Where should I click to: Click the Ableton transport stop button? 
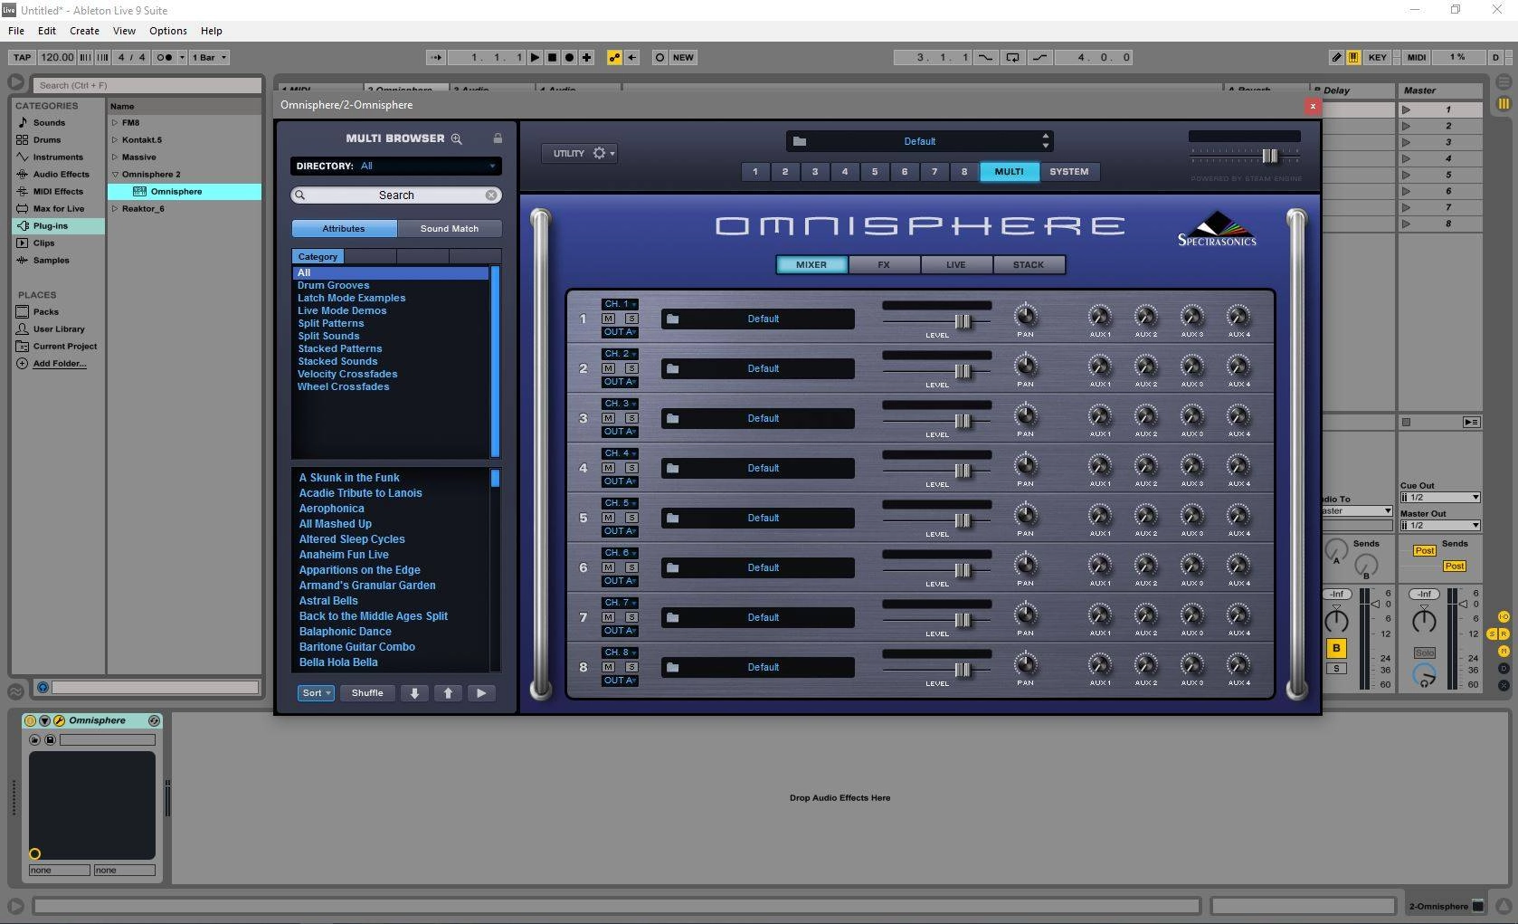point(552,57)
